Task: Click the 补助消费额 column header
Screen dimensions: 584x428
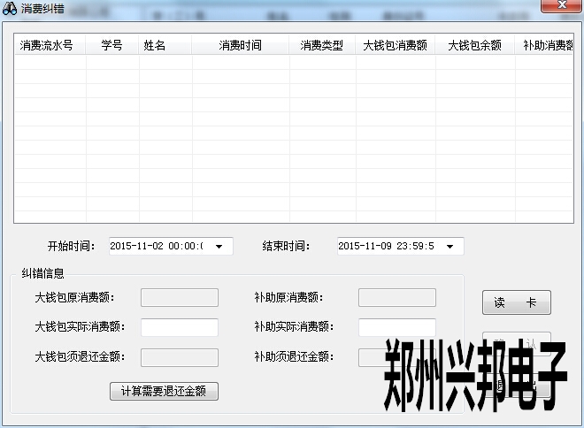Action: tap(547, 45)
